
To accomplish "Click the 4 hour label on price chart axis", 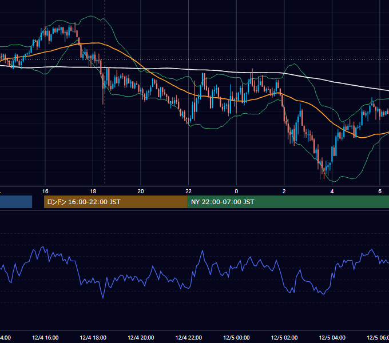I will (332, 192).
